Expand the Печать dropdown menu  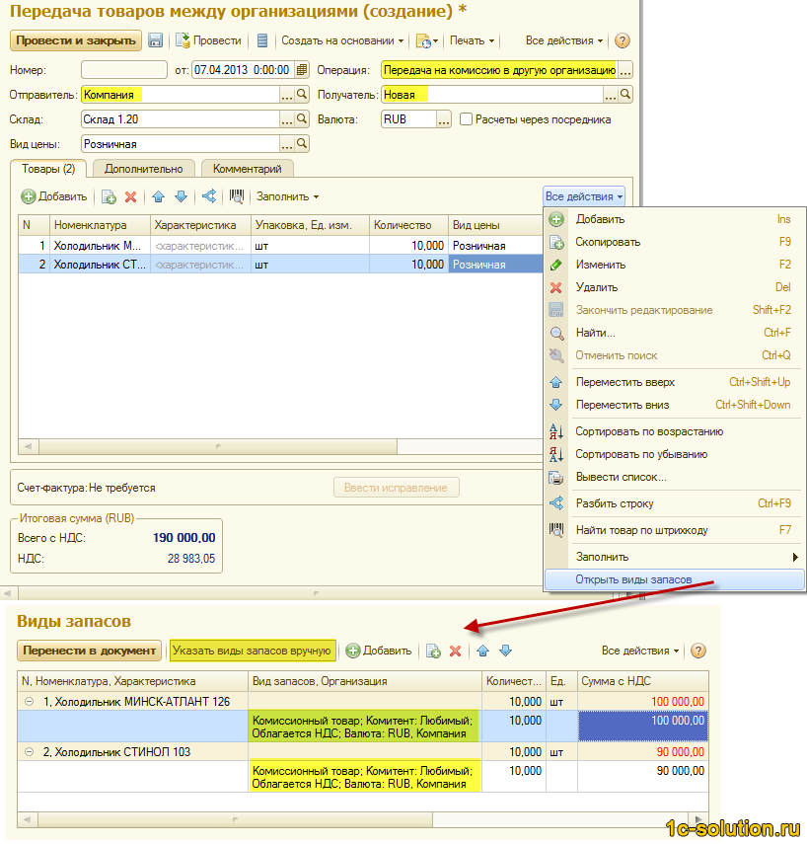tap(472, 40)
